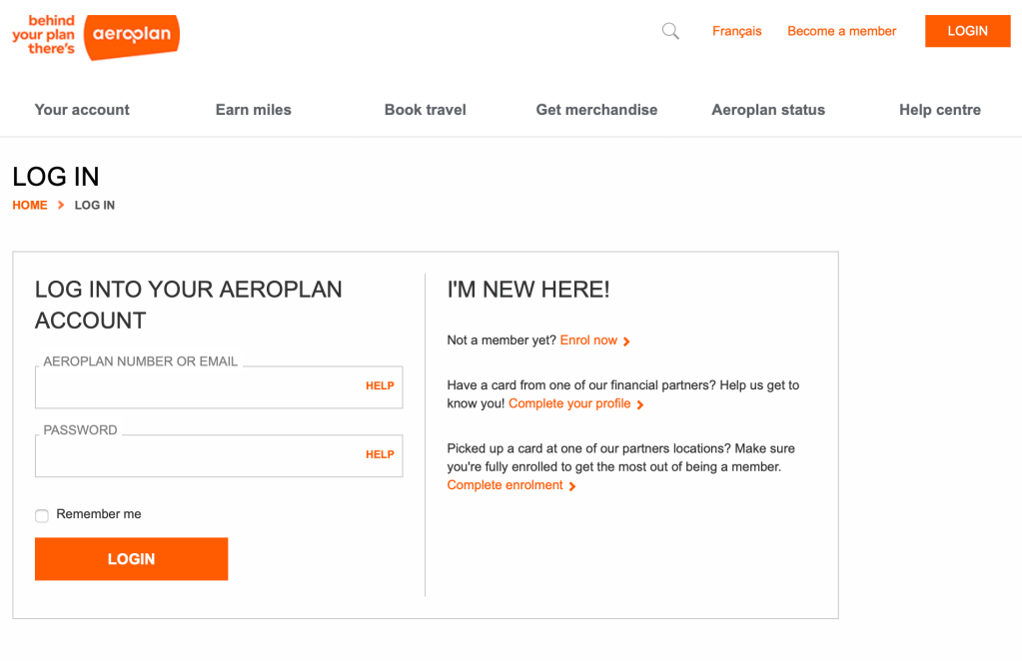Open the Your account menu

(x=82, y=110)
